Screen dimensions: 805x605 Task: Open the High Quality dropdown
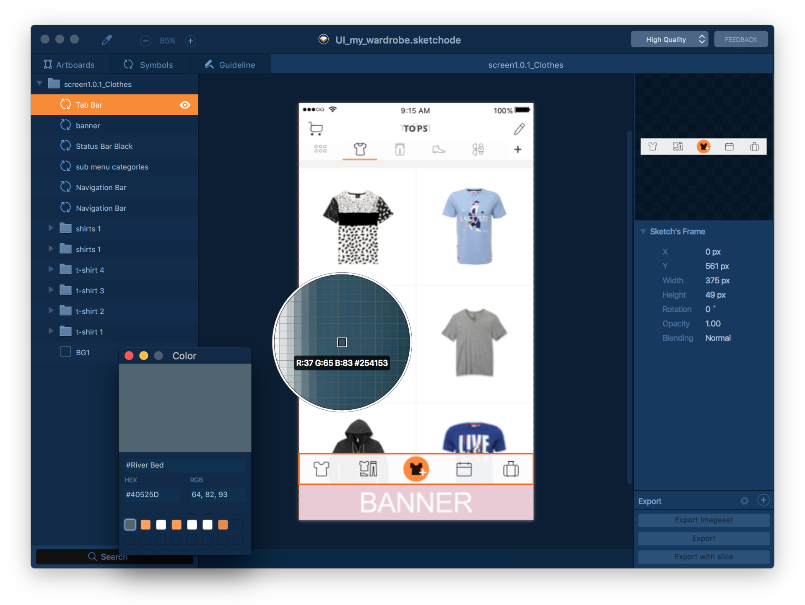click(x=669, y=39)
